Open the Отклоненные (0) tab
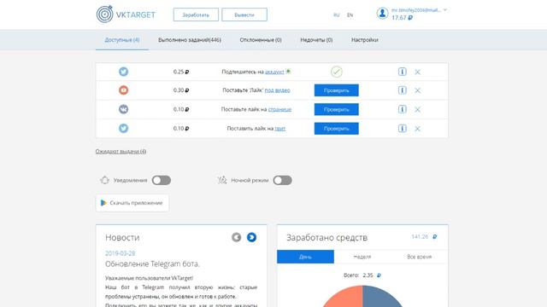547x307 pixels. [x=261, y=40]
